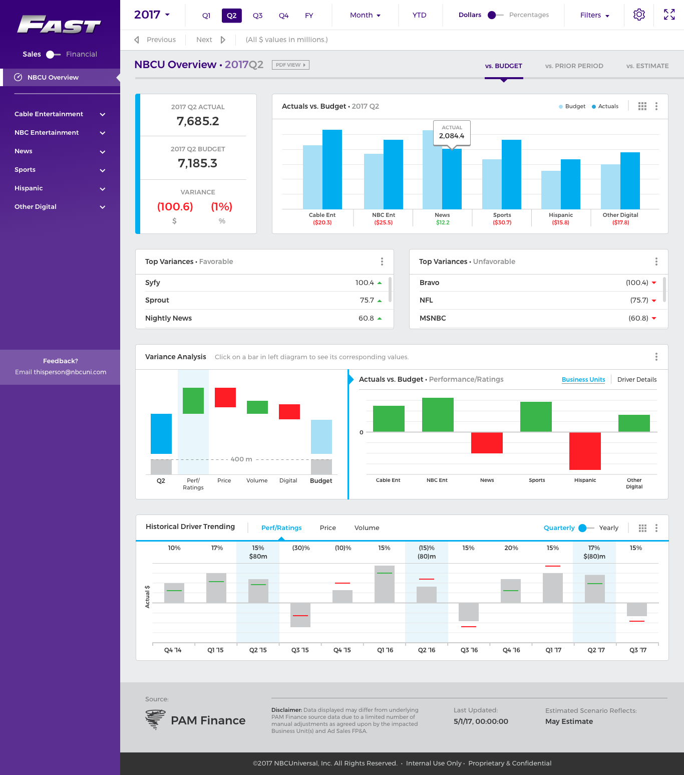Click green up arrow beside Syfy variance
The image size is (684, 775).
380,283
